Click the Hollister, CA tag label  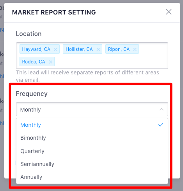tap(79, 49)
